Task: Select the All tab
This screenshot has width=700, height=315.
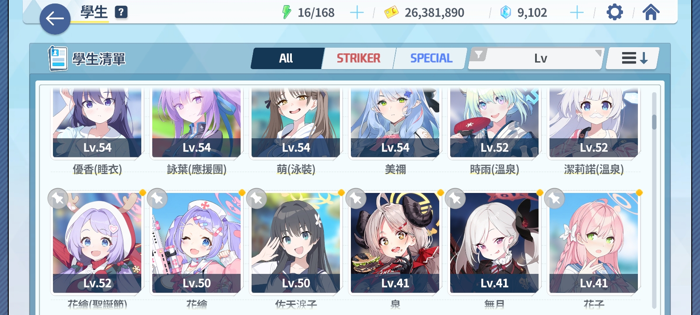Action: click(x=287, y=58)
